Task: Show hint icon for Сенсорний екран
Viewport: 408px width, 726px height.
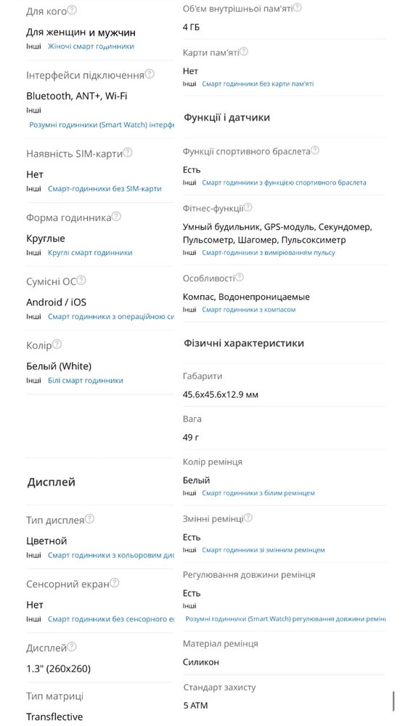Action: (114, 583)
